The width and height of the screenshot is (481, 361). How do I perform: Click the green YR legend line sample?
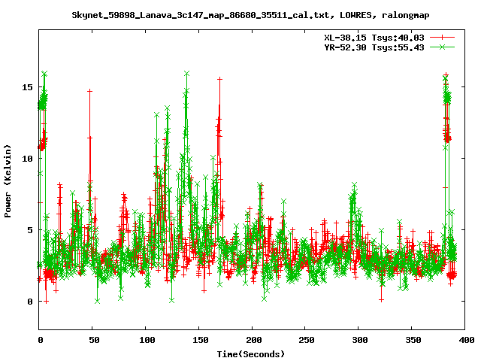tap(442, 47)
